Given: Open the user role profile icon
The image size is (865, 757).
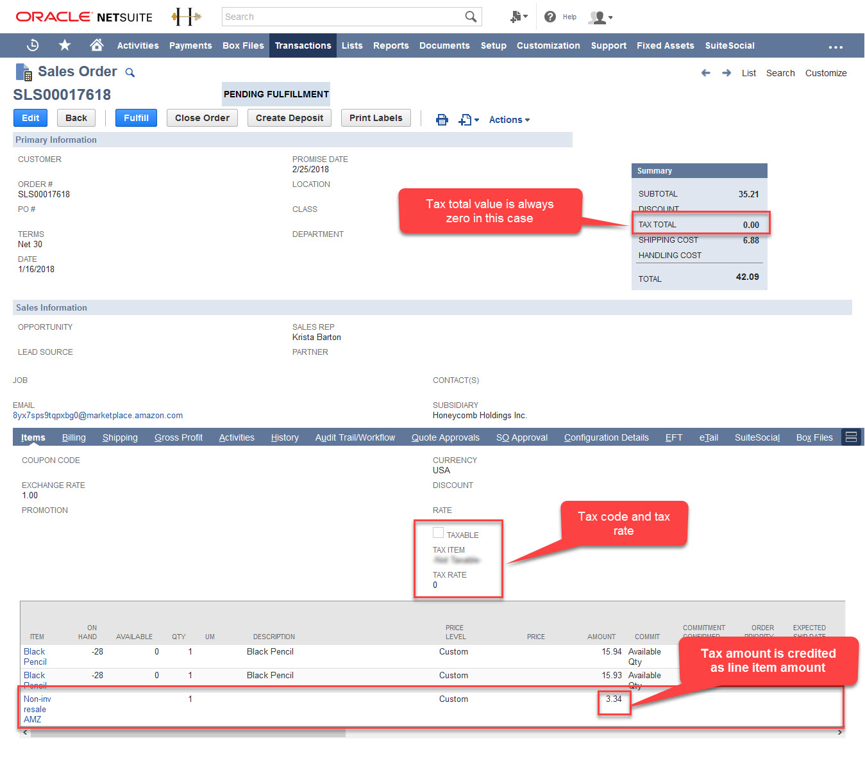Looking at the screenshot, I should coord(600,17).
